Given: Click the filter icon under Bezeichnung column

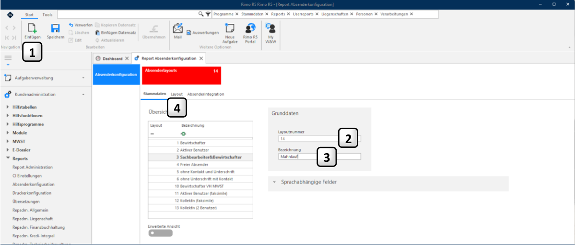Looking at the screenshot, I should (x=183, y=134).
